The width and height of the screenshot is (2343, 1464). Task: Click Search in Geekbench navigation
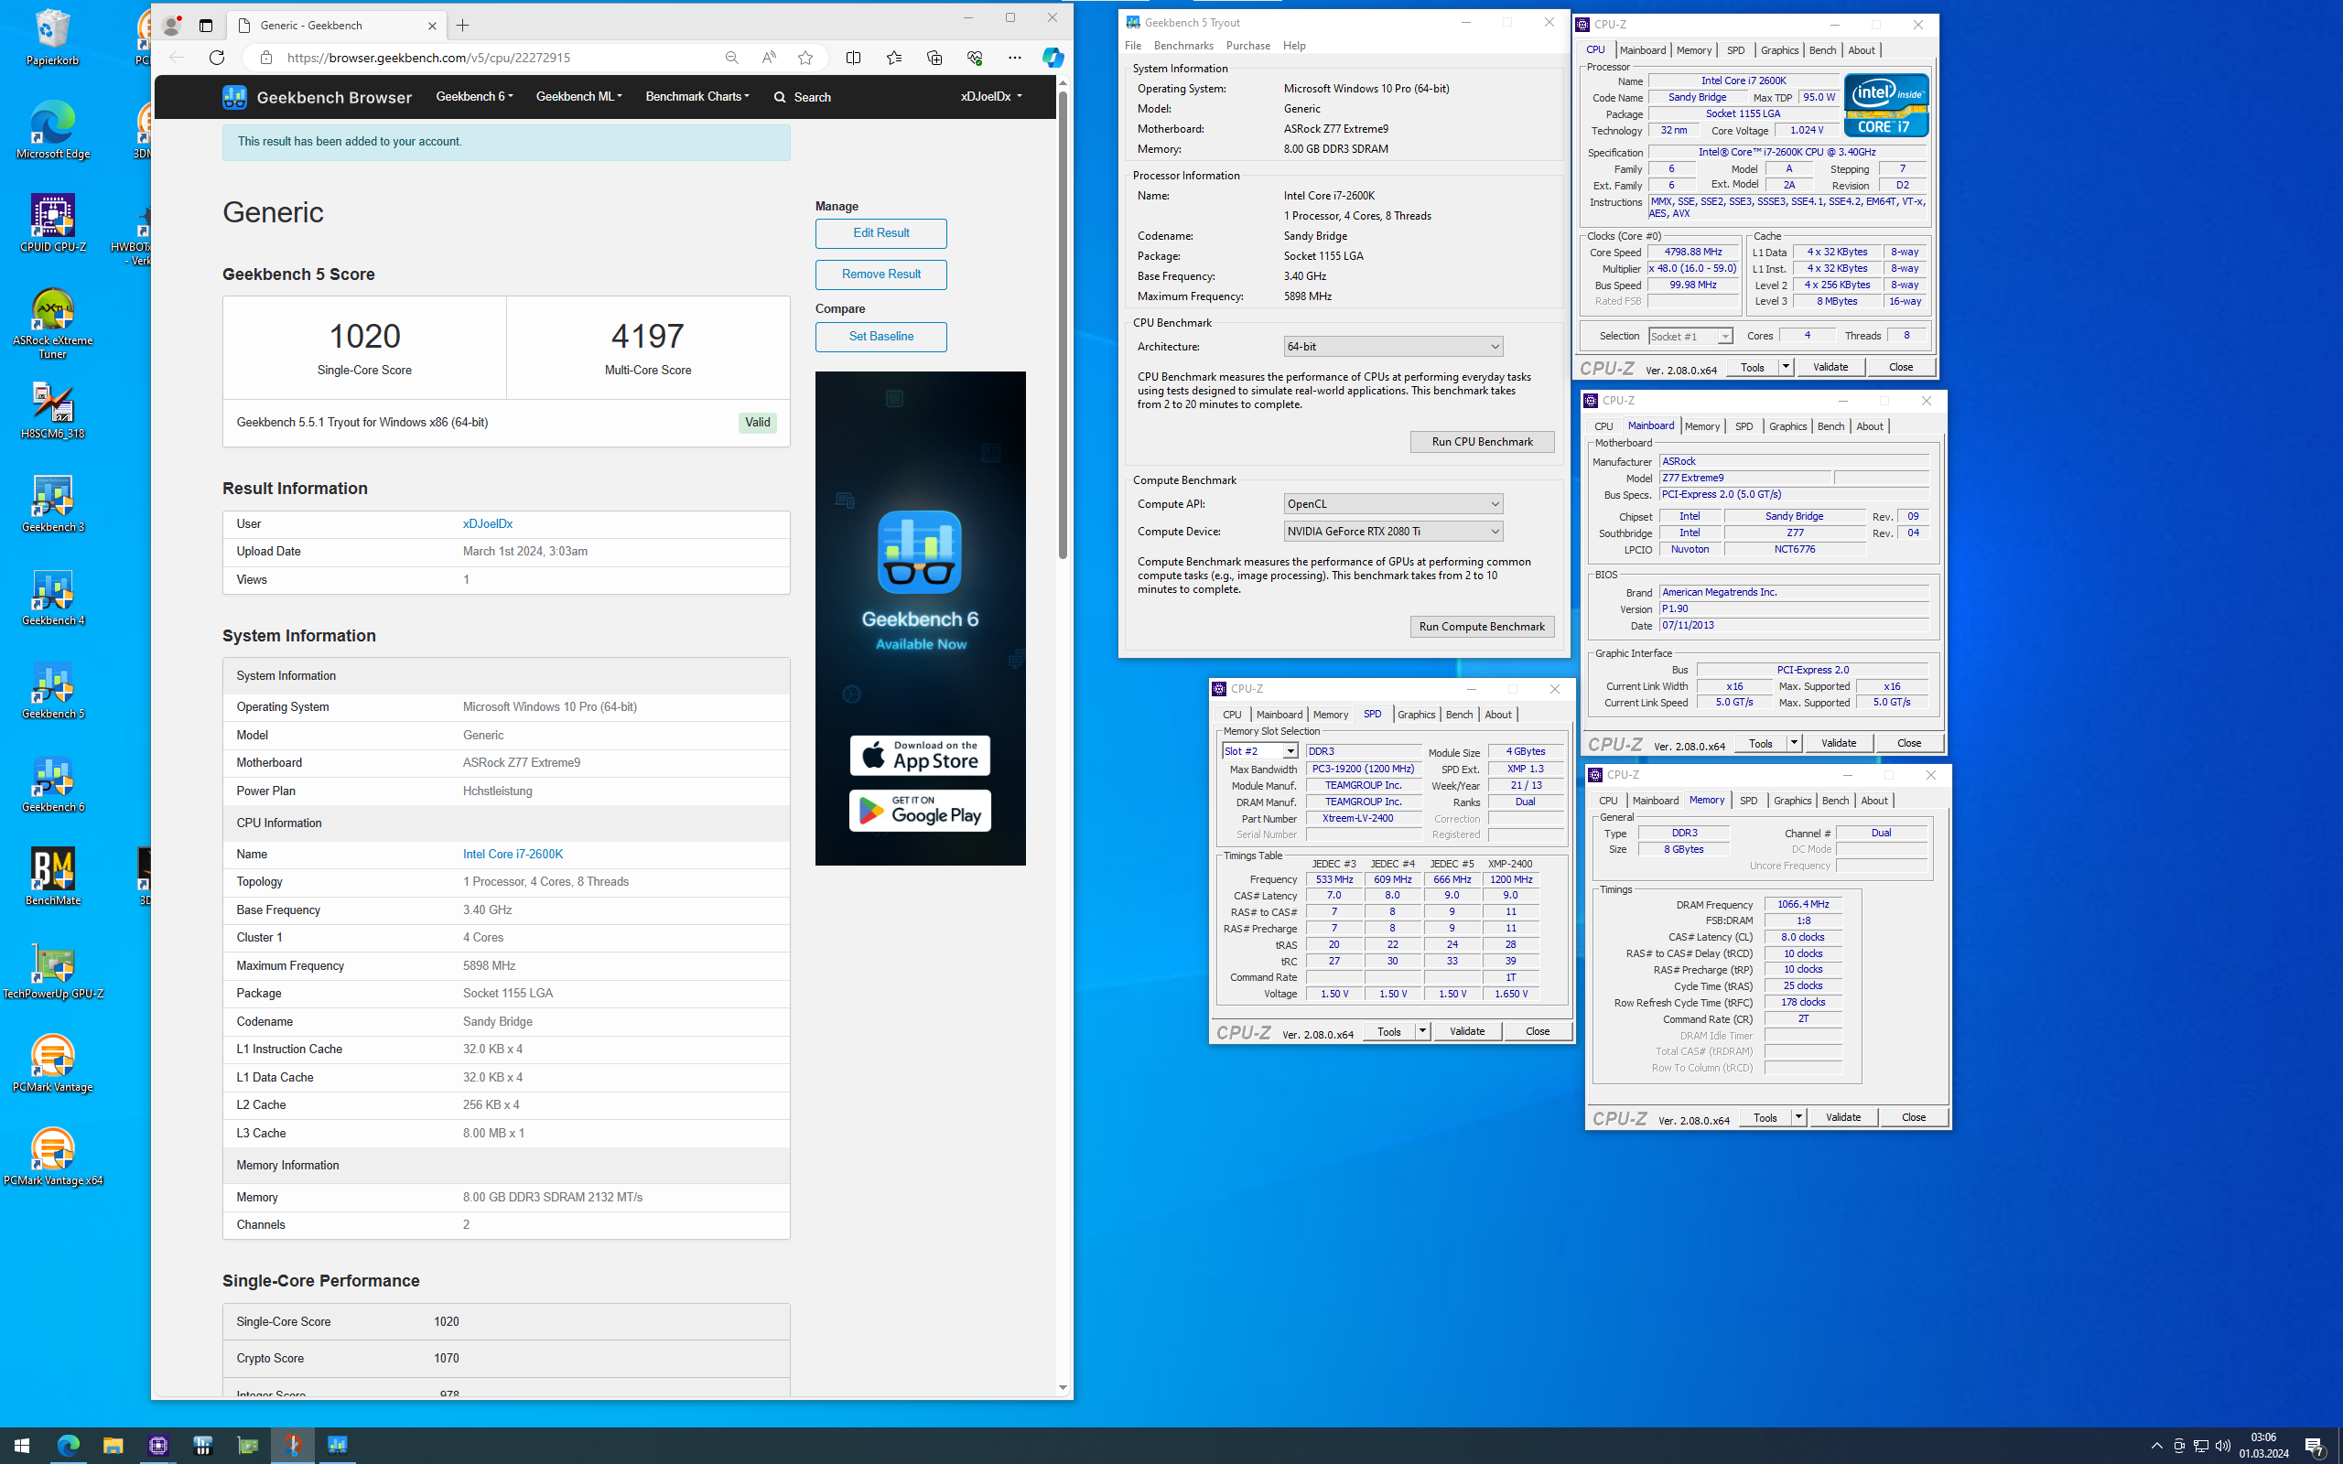(x=803, y=97)
